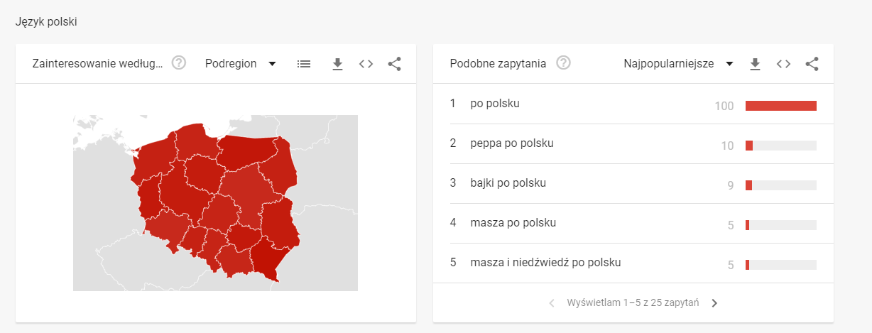
Task: Click the Poland map region chart
Action: (217, 202)
